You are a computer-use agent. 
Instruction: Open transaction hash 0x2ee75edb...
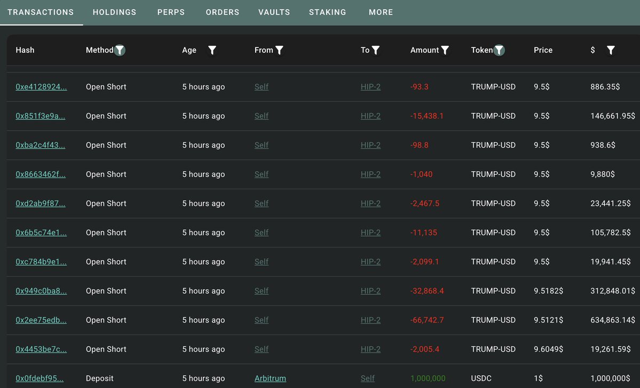tap(41, 320)
